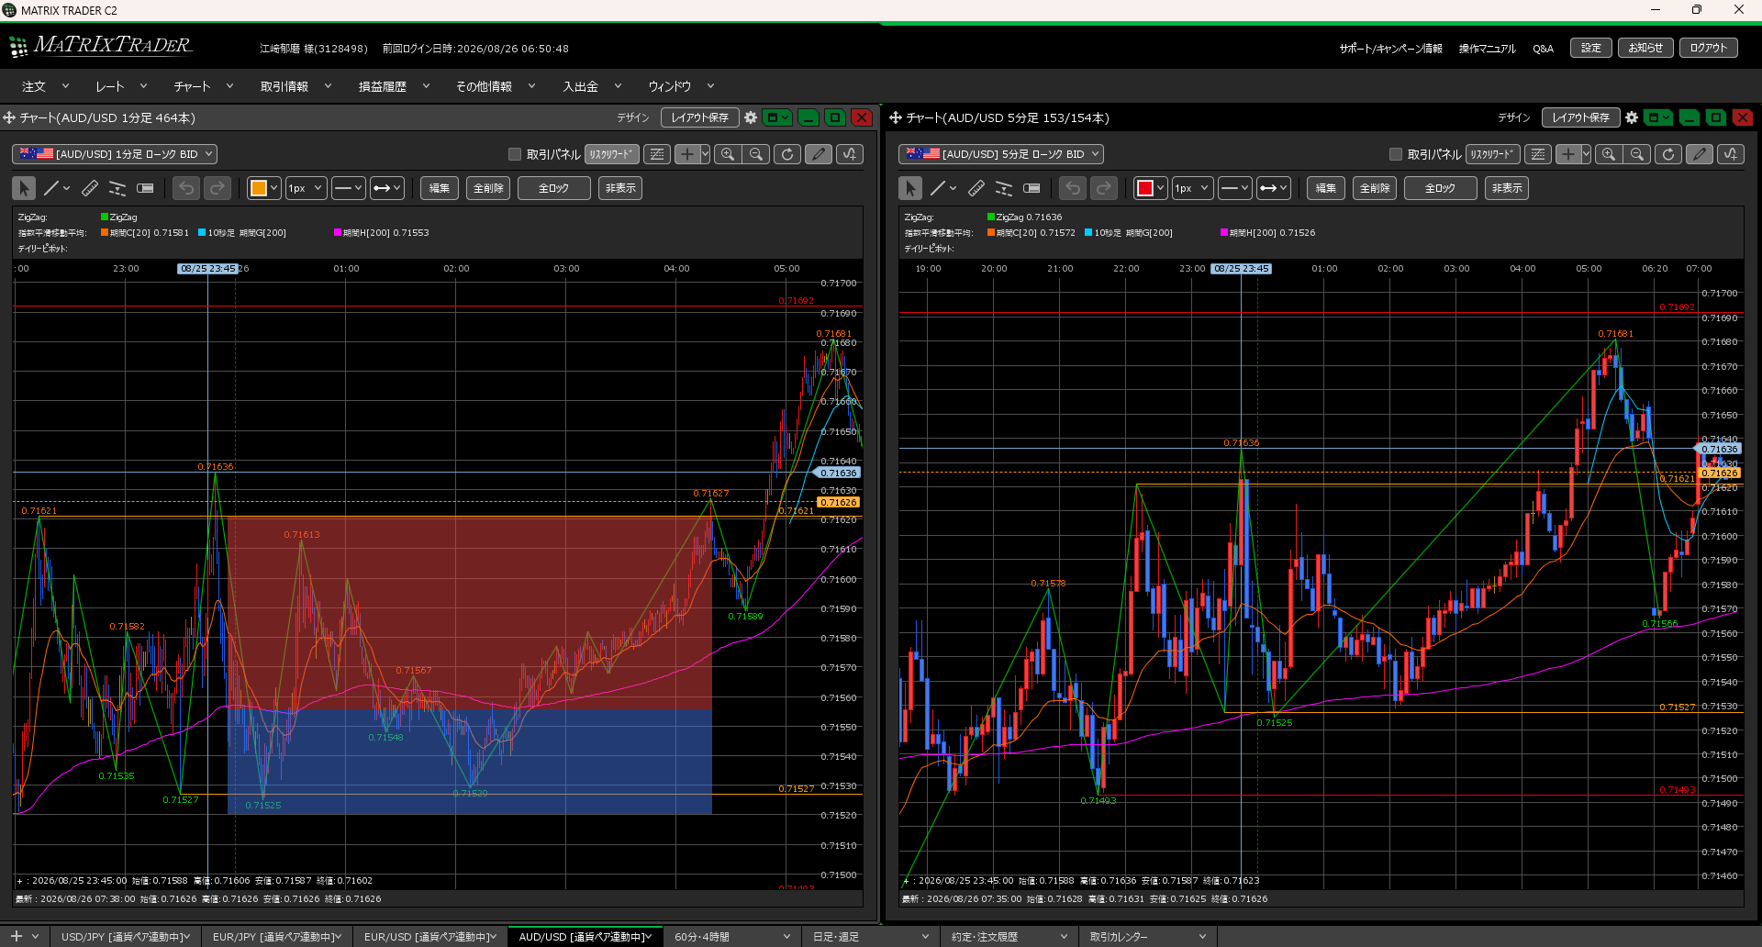Open the チャート menu
The image size is (1762, 947).
click(x=203, y=86)
